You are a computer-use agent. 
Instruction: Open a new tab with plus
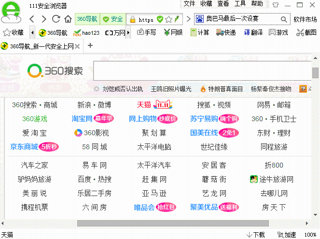point(90,45)
